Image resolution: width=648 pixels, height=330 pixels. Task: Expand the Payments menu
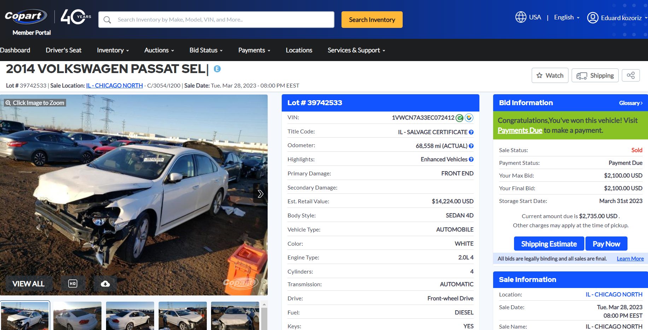[x=254, y=50]
